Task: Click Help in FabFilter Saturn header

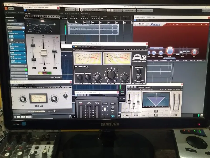Action: coord(206,24)
